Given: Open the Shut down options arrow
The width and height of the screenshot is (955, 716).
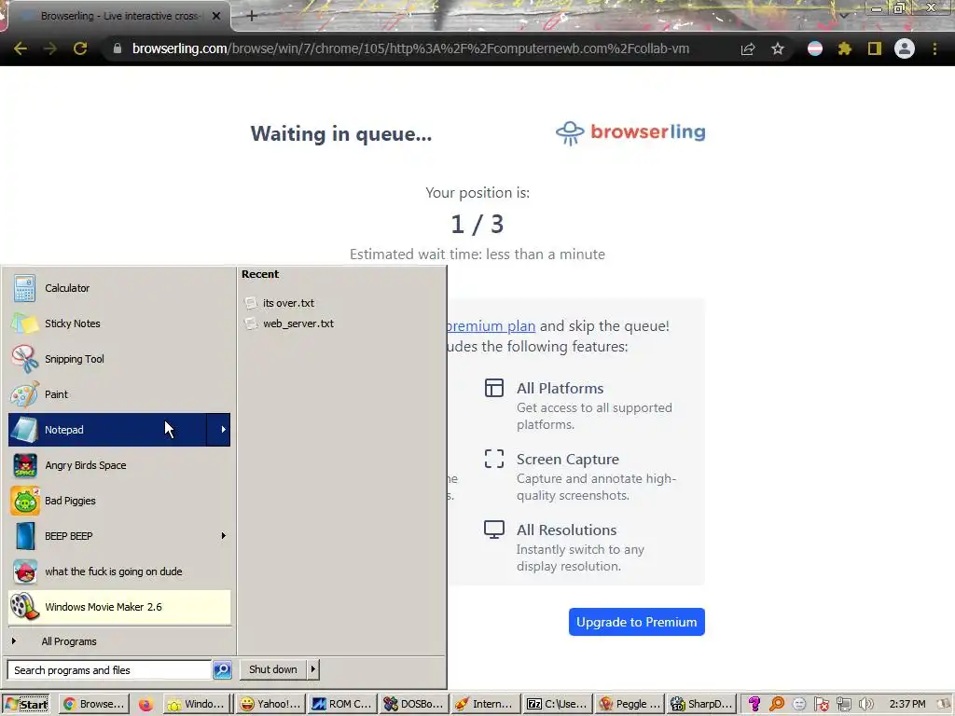Looking at the screenshot, I should 313,669.
